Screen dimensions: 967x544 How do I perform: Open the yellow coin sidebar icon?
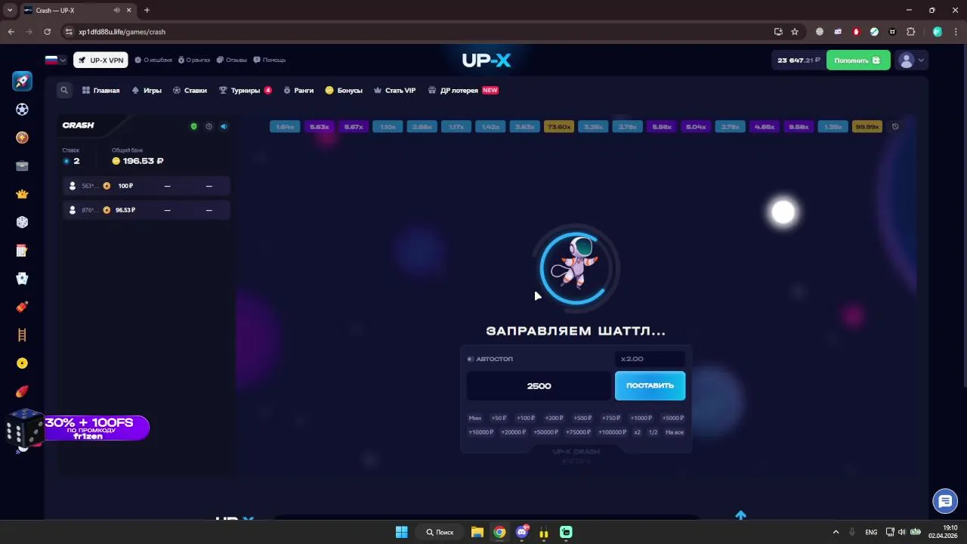(x=22, y=363)
